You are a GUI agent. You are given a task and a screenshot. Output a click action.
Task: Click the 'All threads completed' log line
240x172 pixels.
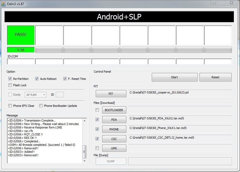pos(42,145)
